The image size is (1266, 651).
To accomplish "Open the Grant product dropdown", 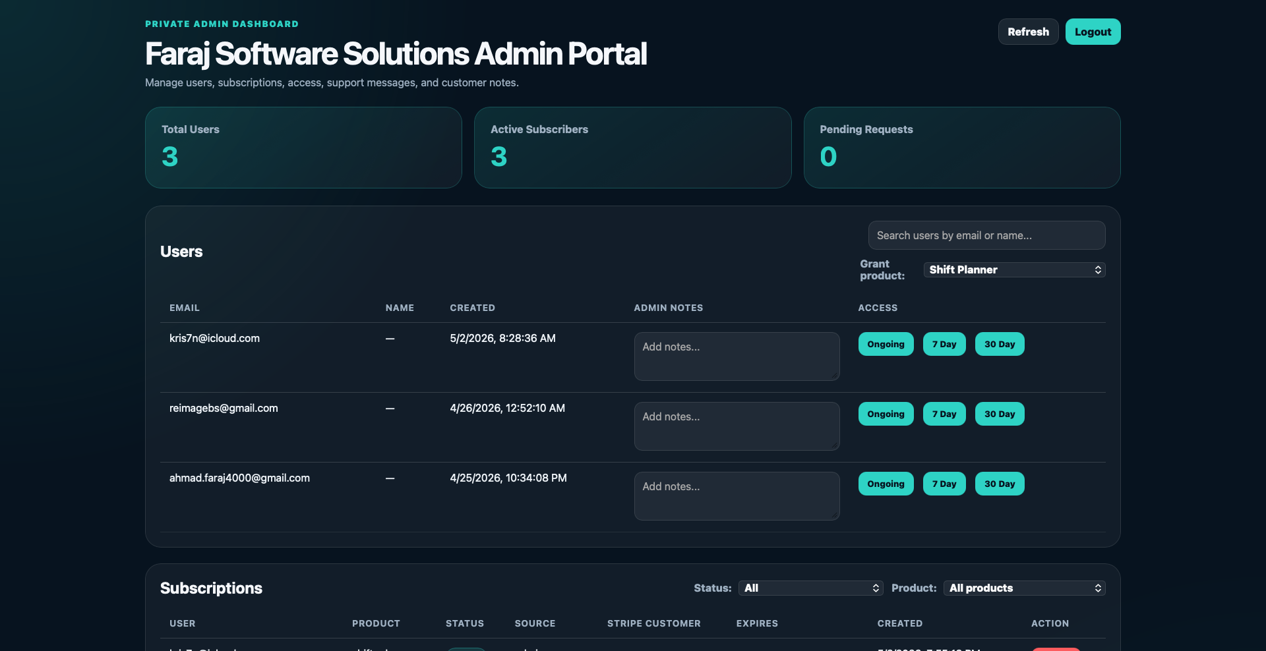I will click(1014, 269).
